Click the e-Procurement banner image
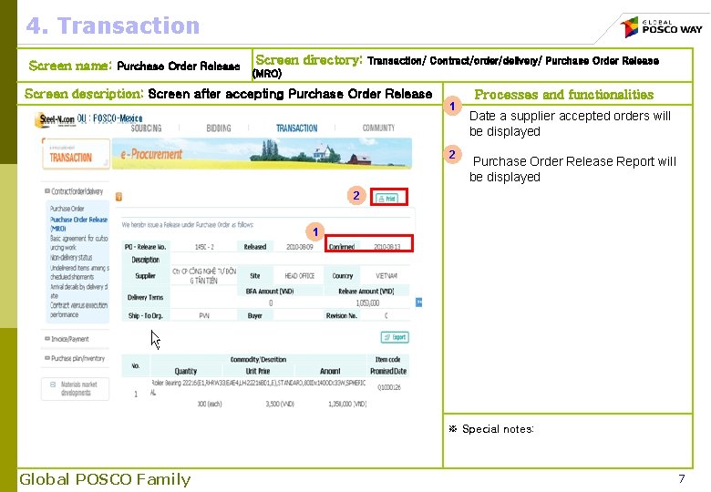 262,154
